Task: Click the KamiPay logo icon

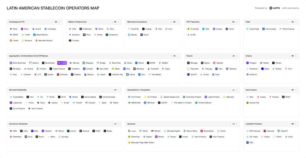Action: click(129, 29)
